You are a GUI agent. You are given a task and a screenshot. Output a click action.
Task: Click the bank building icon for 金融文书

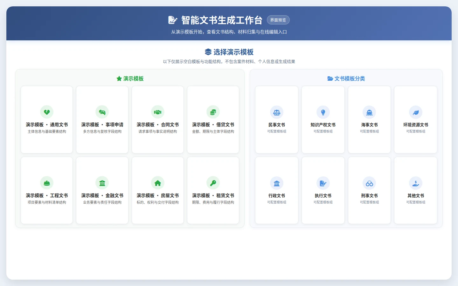102,183
